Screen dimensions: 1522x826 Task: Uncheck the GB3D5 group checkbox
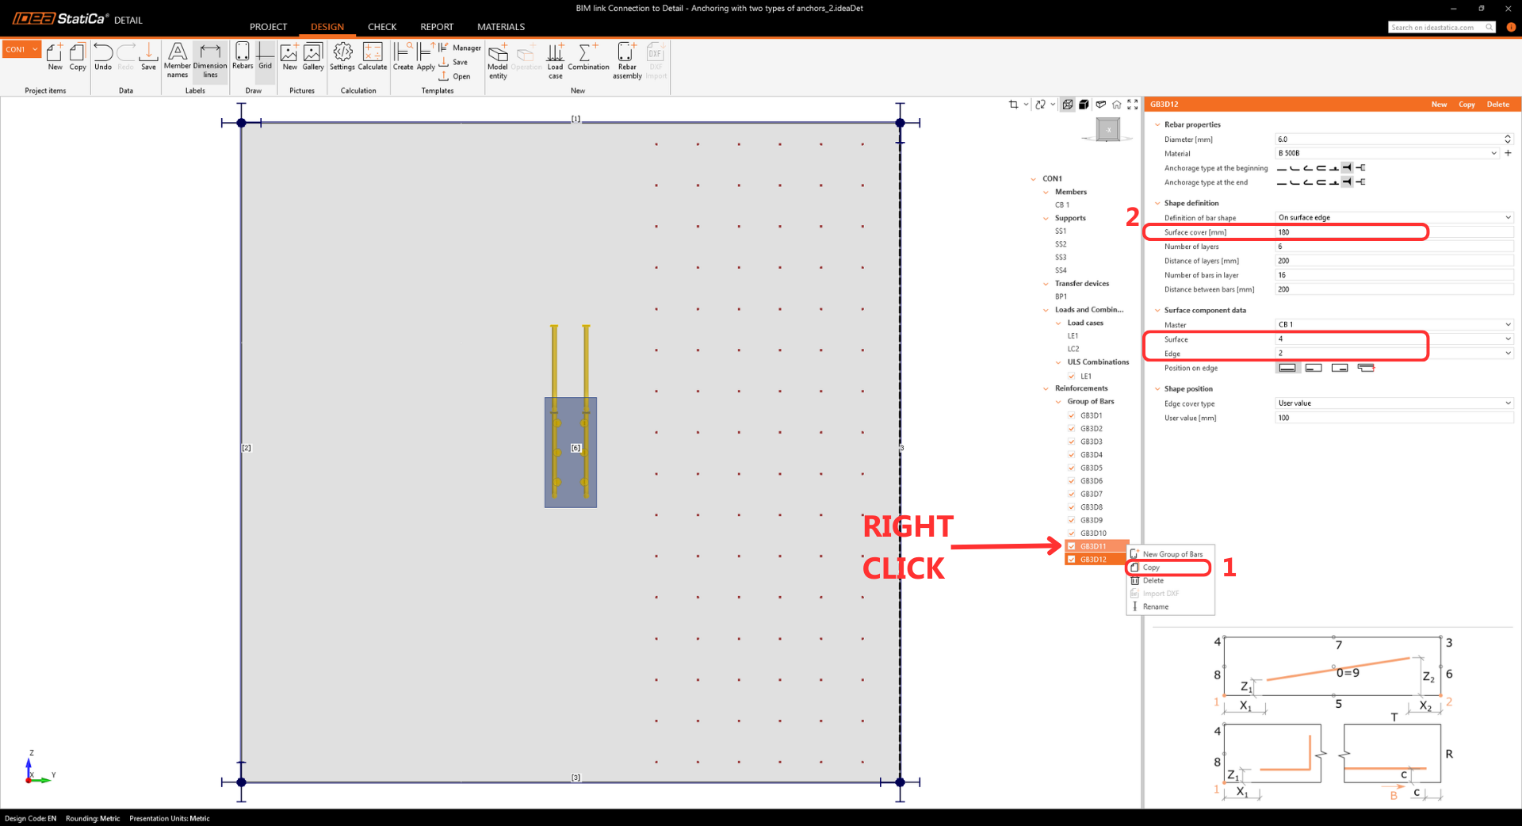pos(1072,468)
